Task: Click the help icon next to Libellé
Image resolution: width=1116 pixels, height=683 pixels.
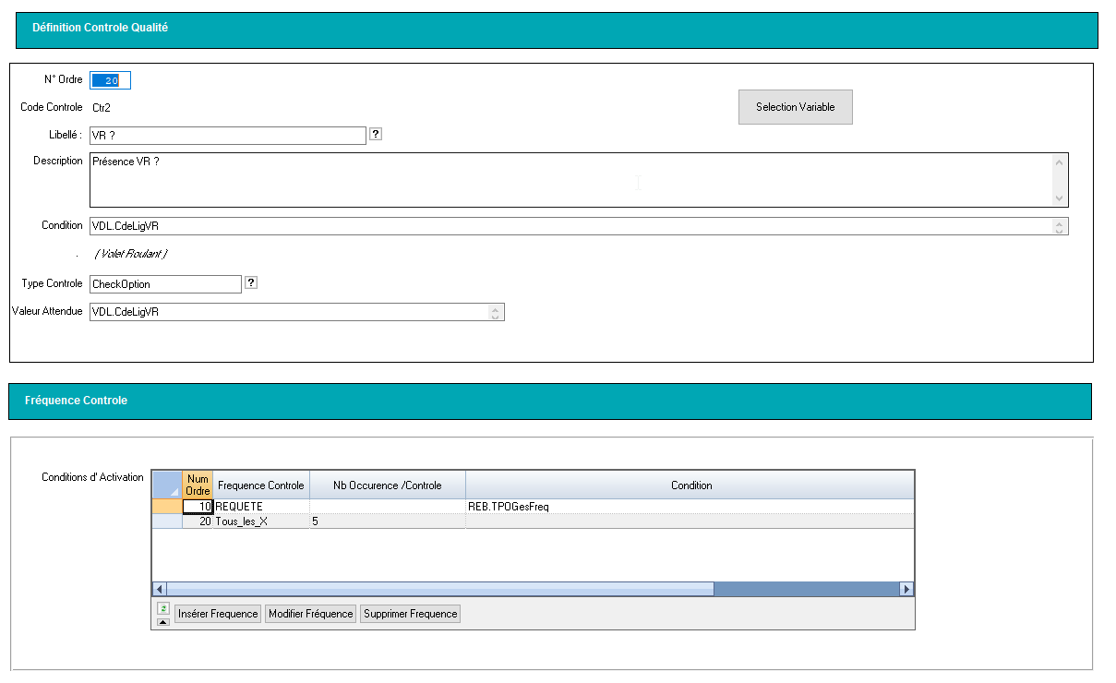Action: [x=376, y=134]
